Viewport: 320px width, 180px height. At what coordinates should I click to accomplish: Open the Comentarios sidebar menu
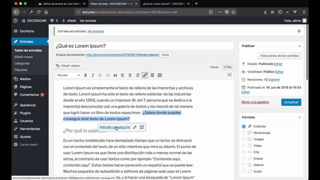(30, 94)
